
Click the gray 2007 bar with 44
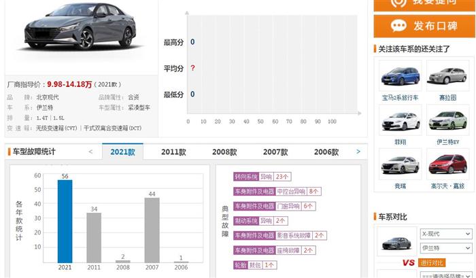[152, 230]
